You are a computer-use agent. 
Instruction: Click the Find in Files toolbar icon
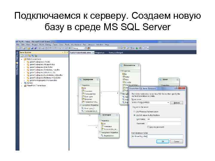[88, 48]
